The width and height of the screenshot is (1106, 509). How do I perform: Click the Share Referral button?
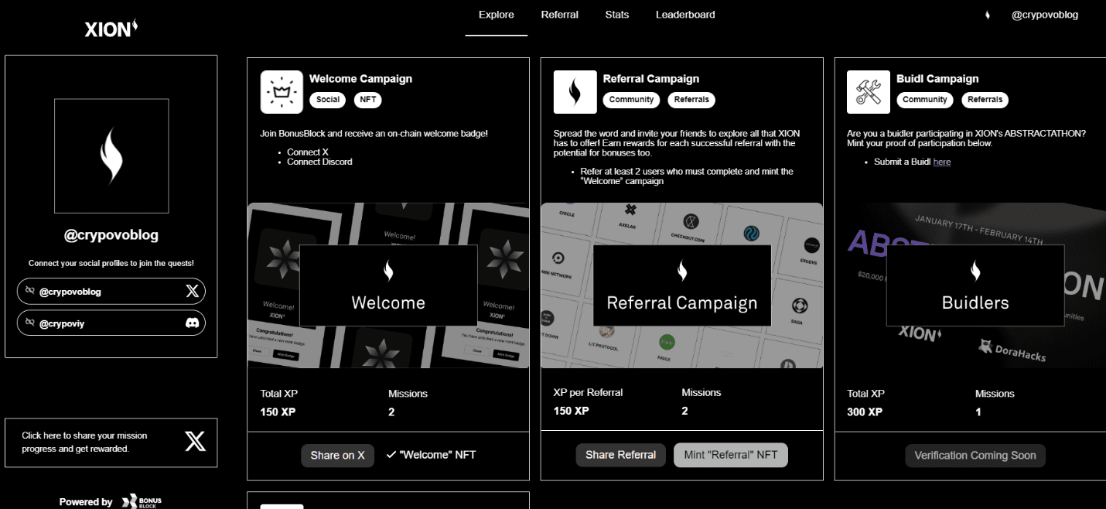click(x=620, y=455)
